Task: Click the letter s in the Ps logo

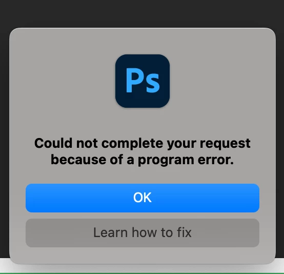Action: point(153,84)
